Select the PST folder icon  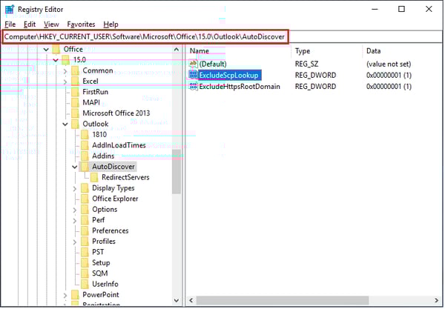[x=85, y=252]
